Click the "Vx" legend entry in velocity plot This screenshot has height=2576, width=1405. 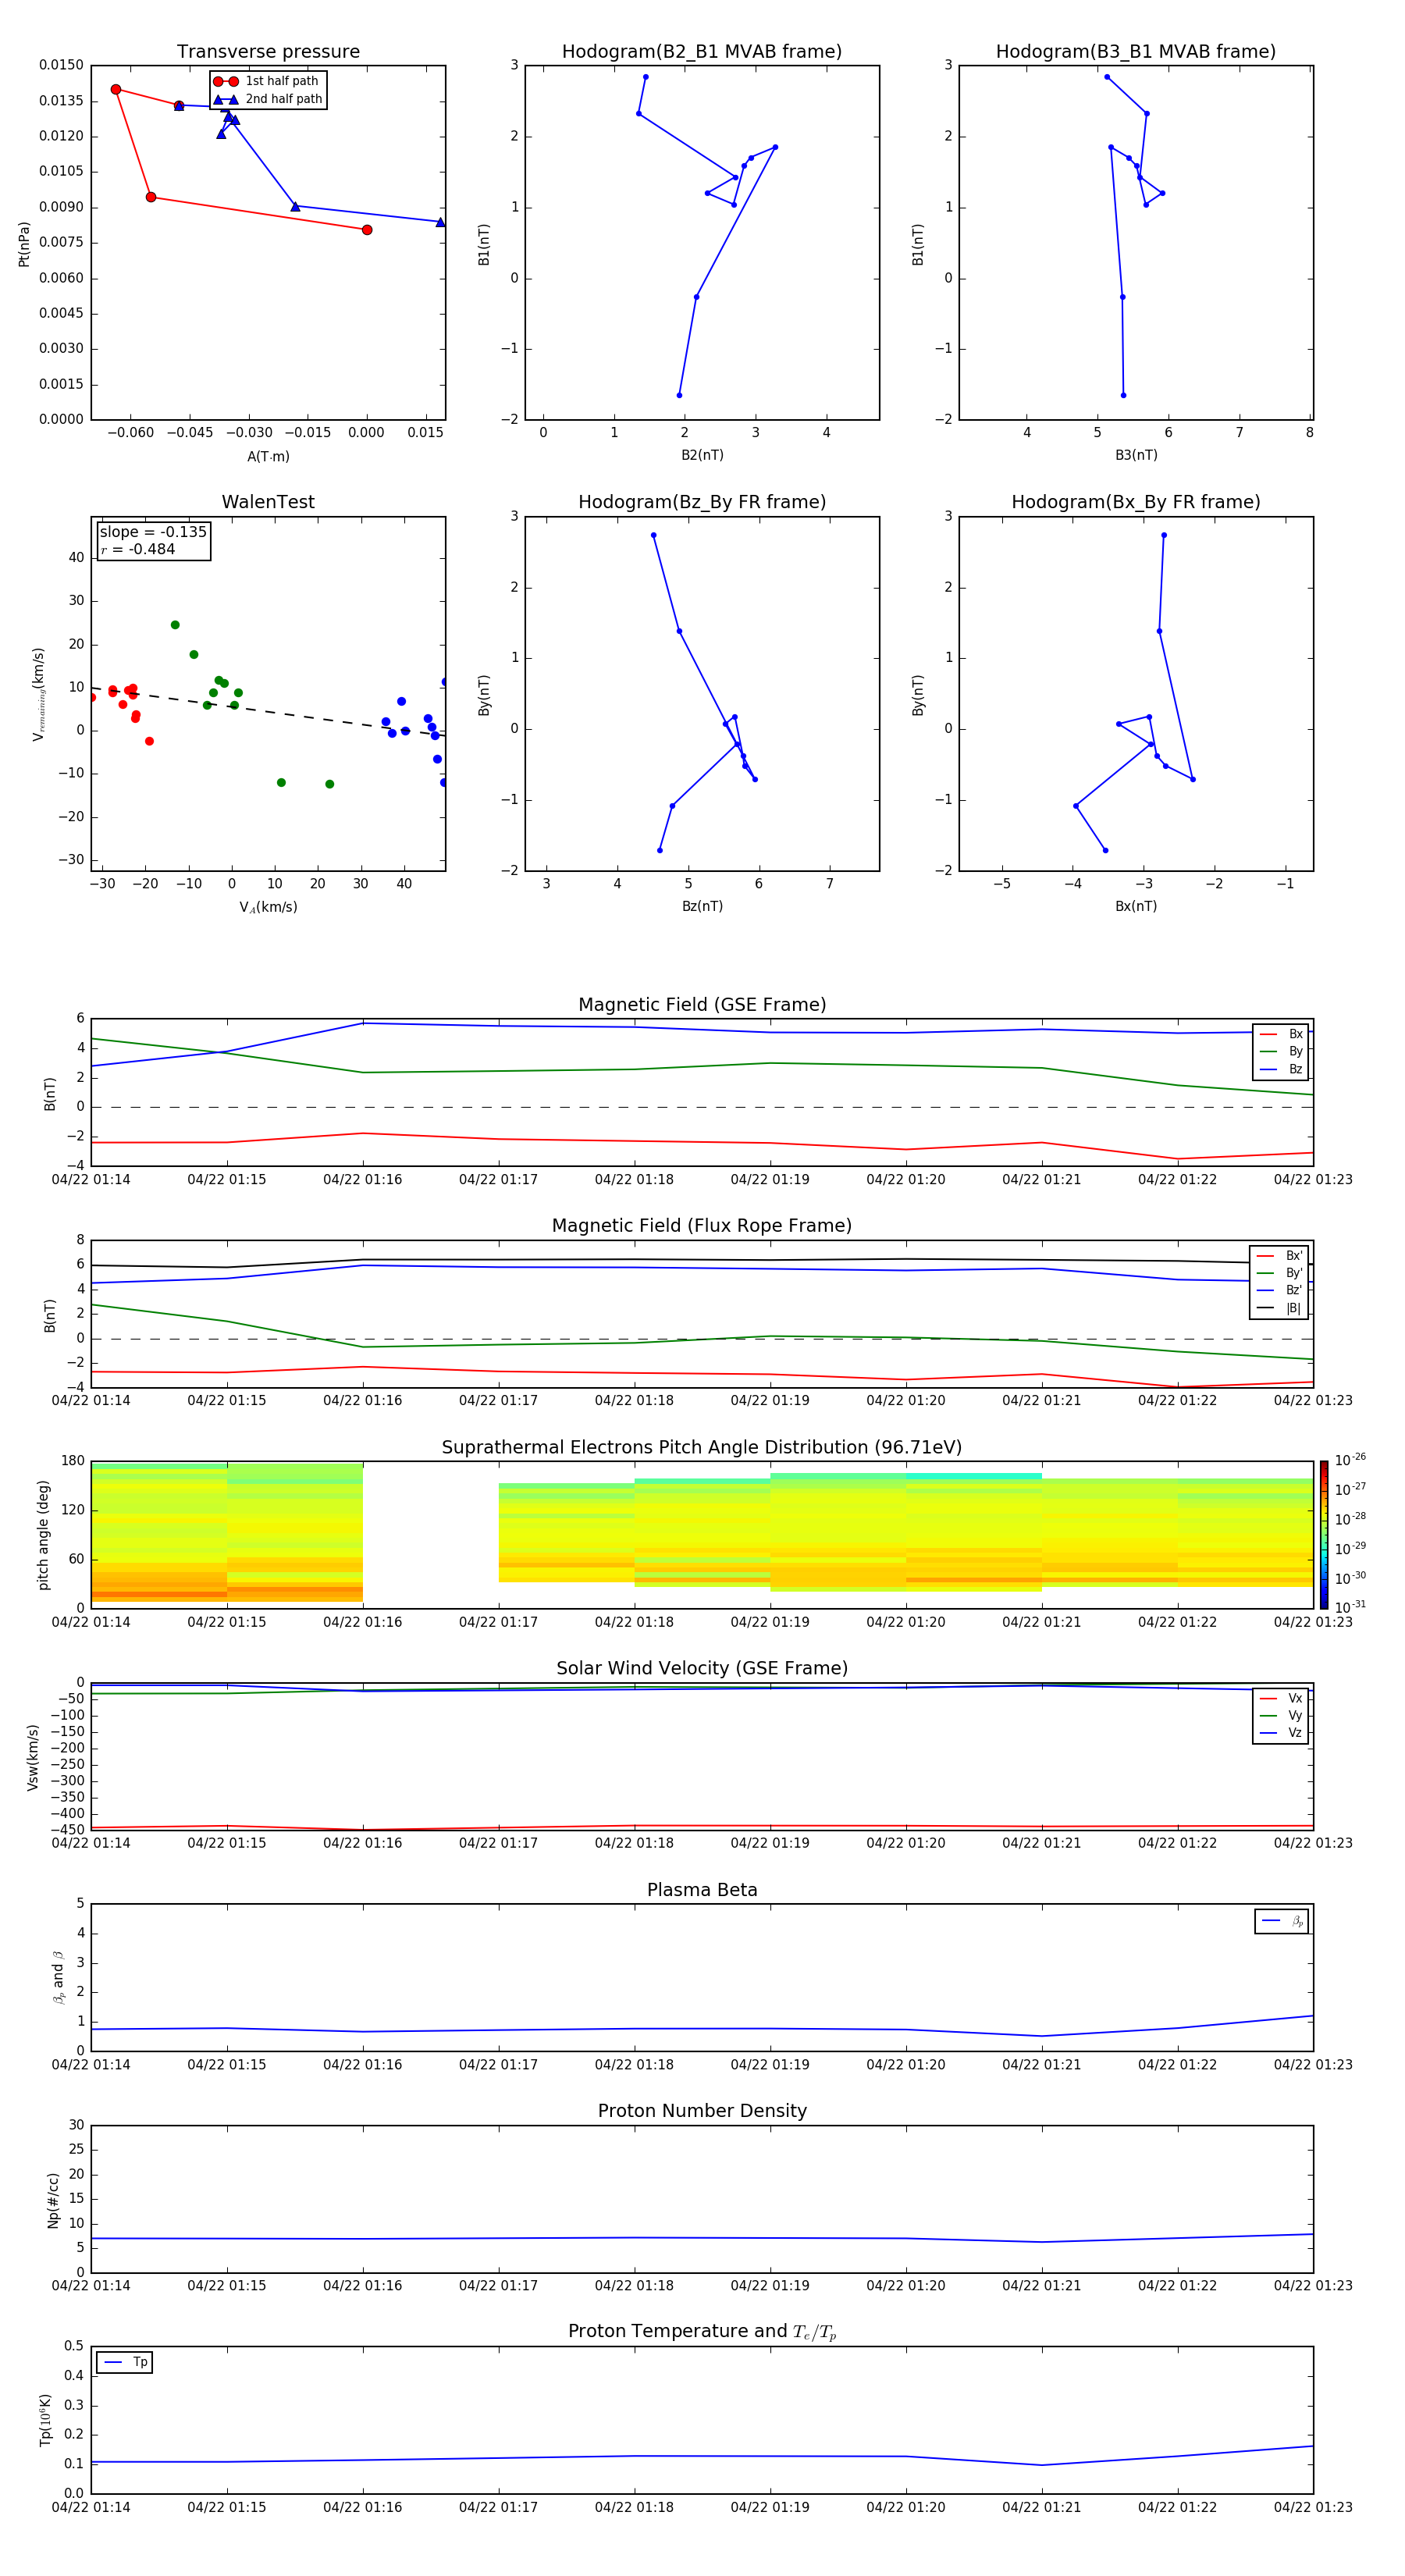pyautogui.click(x=1281, y=1699)
